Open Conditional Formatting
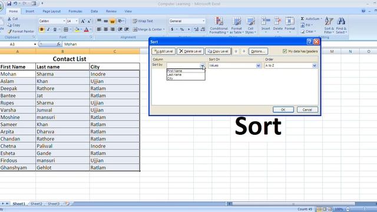 [x=219, y=25]
